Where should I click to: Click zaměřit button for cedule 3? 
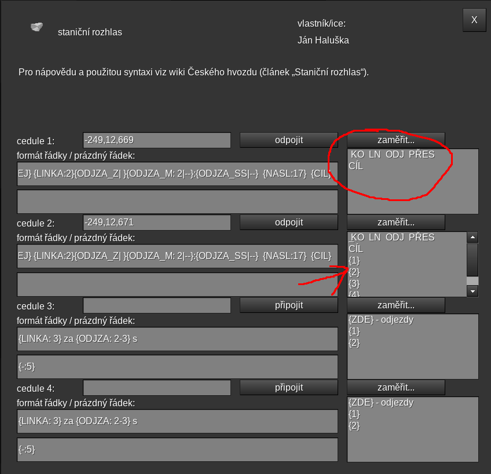[x=396, y=305]
